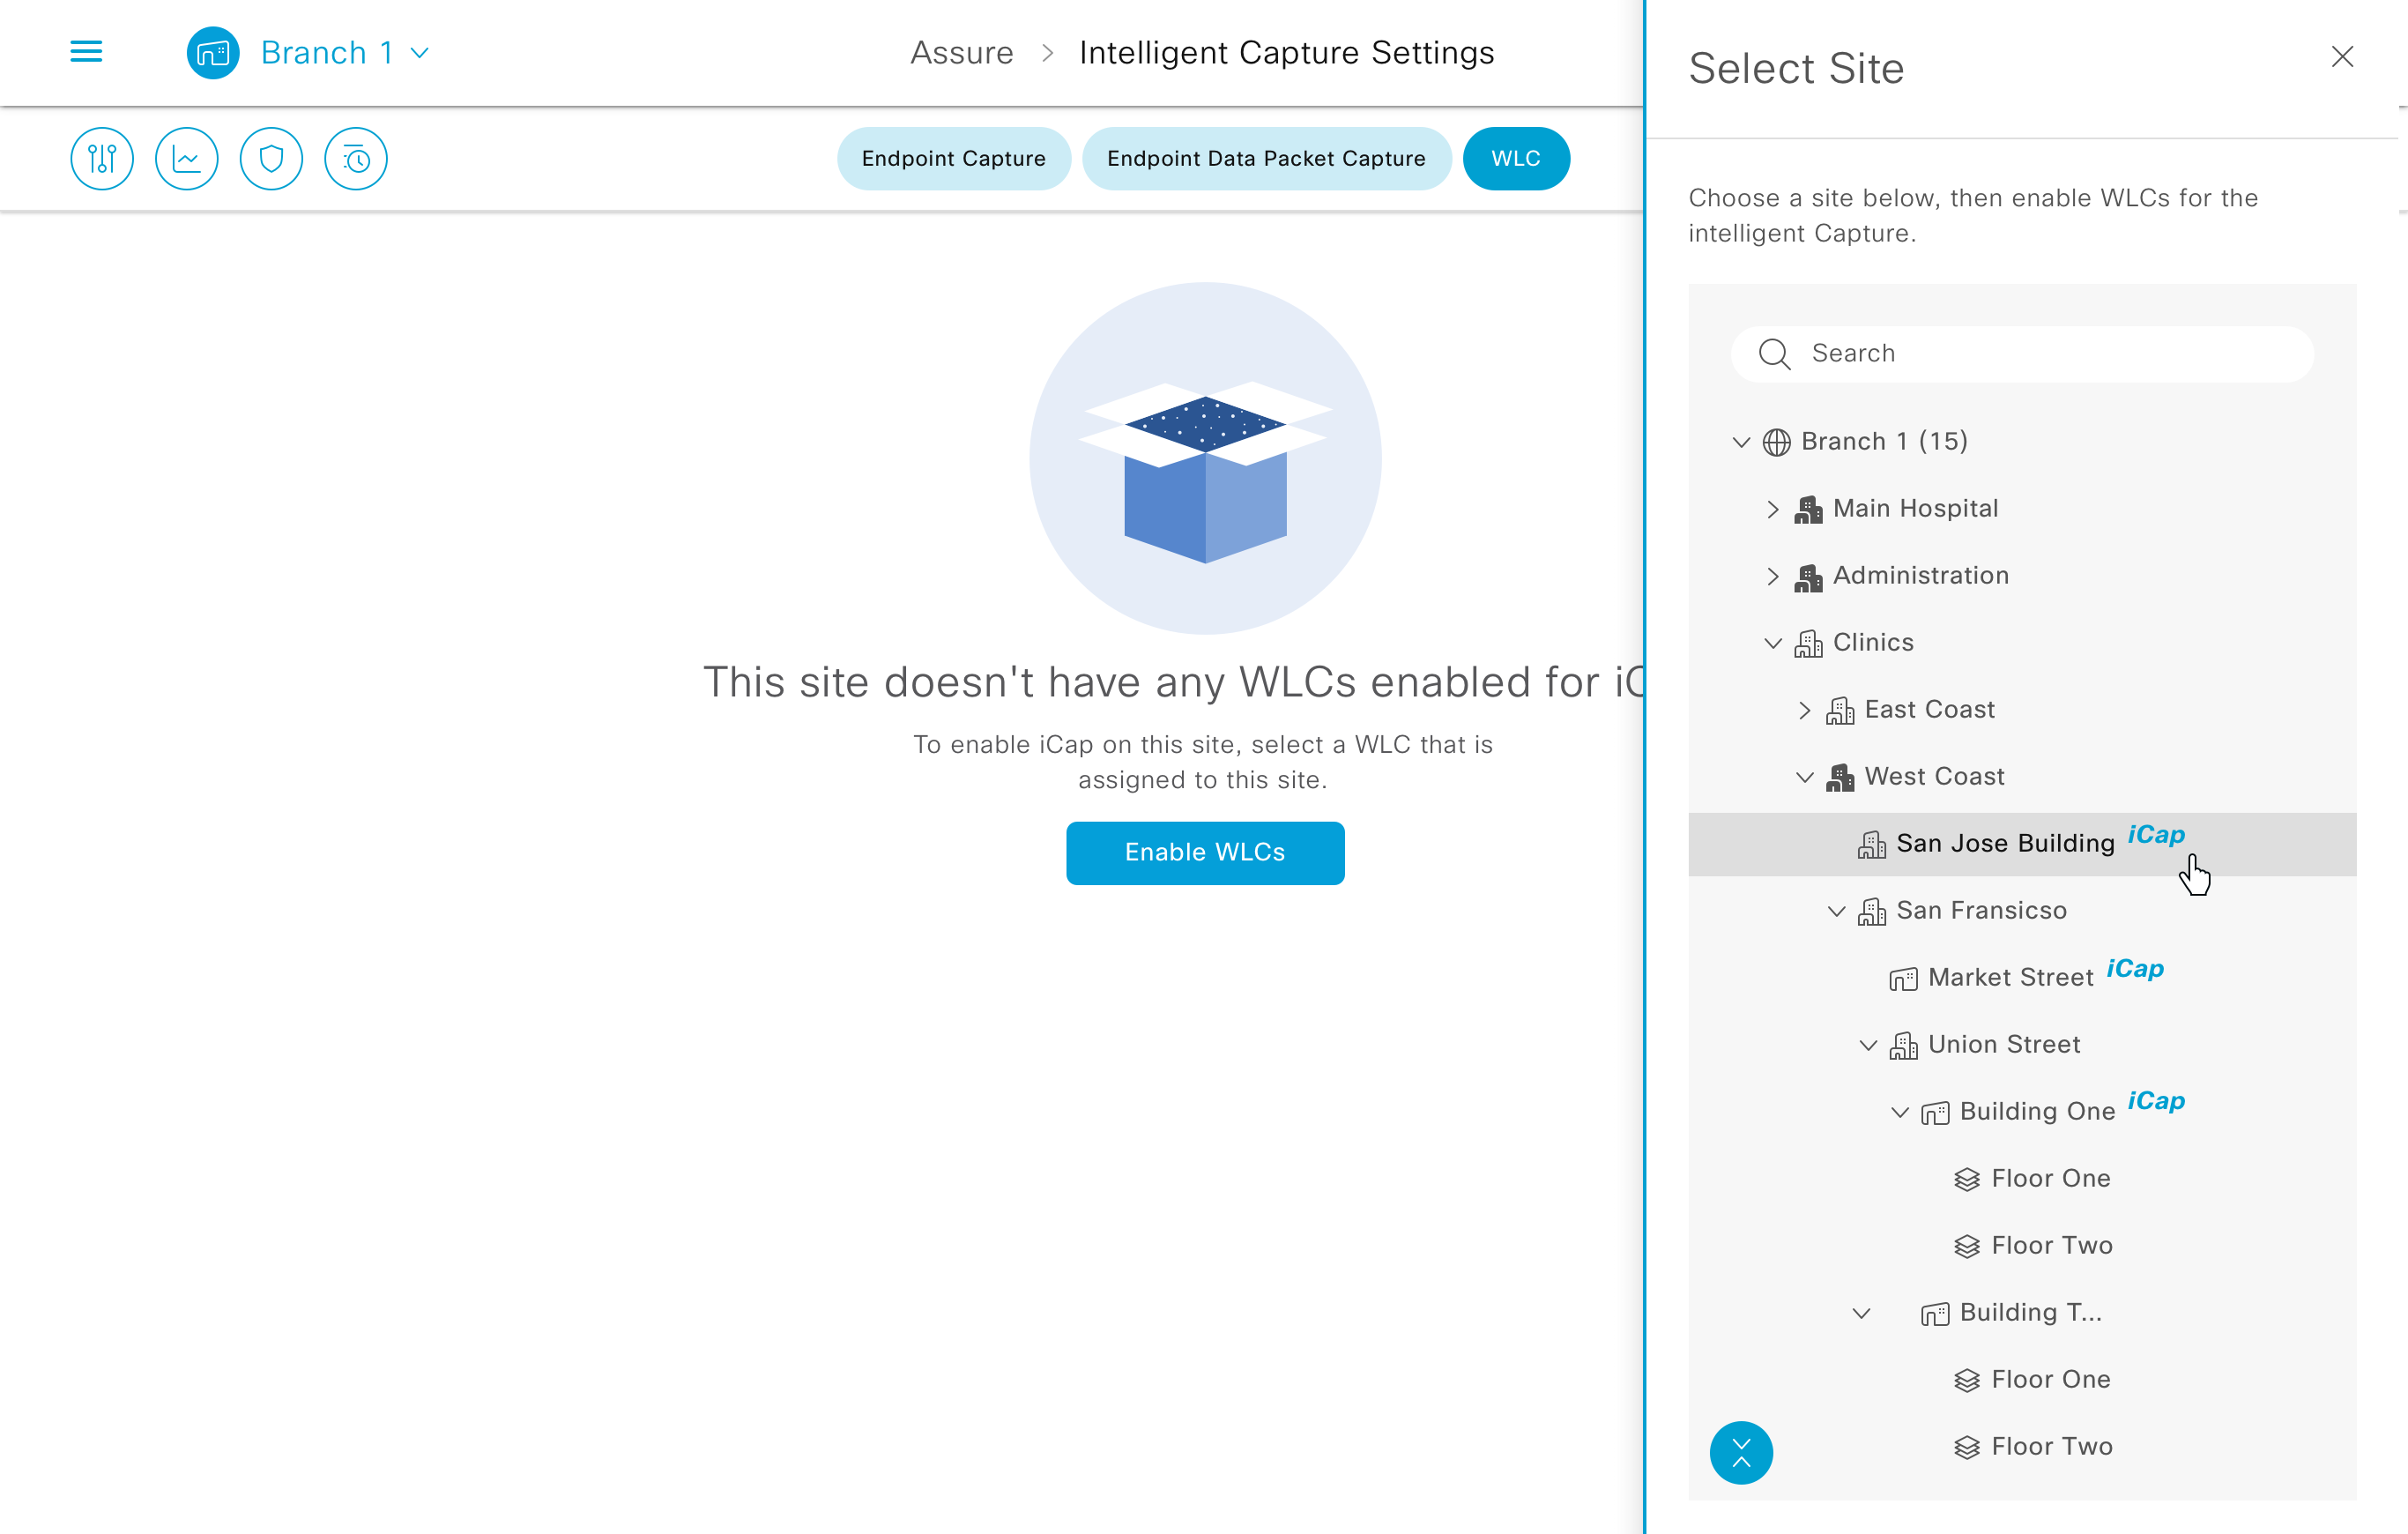Select West Coast site
2408x1534 pixels.
[1934, 776]
